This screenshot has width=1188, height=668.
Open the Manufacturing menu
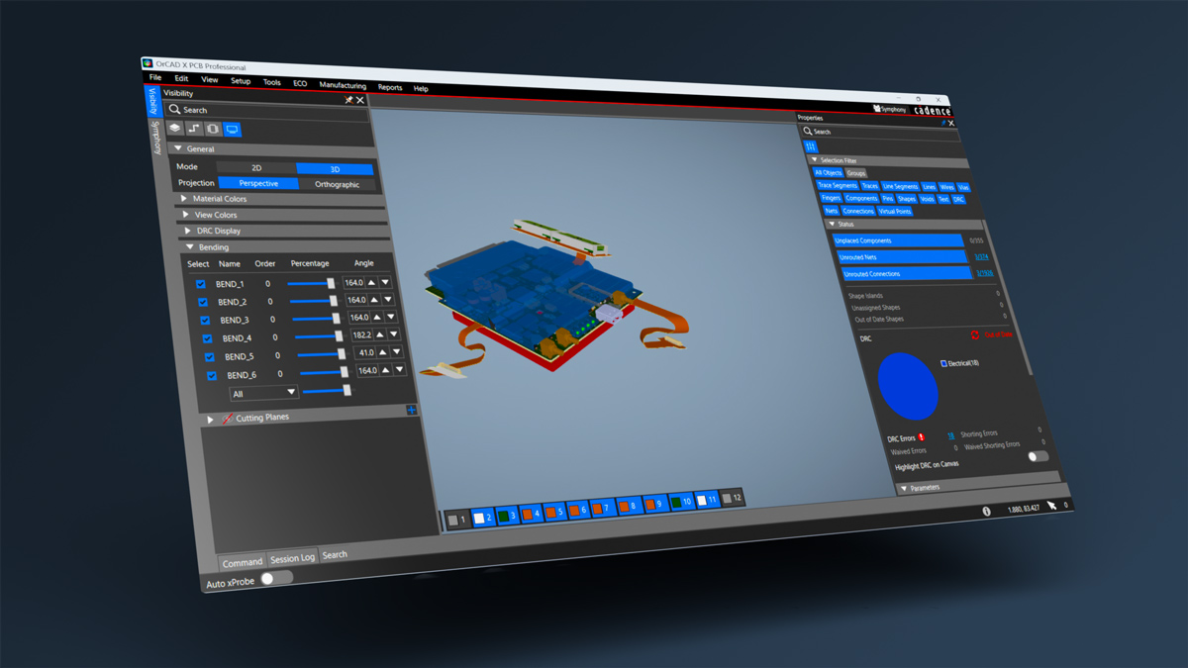tap(343, 85)
